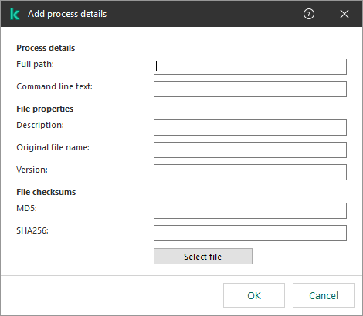
Task: Click the 'Command line text:' label
Action: tap(54, 86)
